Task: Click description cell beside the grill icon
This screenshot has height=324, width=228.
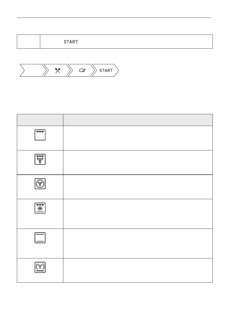Action: [x=138, y=138]
